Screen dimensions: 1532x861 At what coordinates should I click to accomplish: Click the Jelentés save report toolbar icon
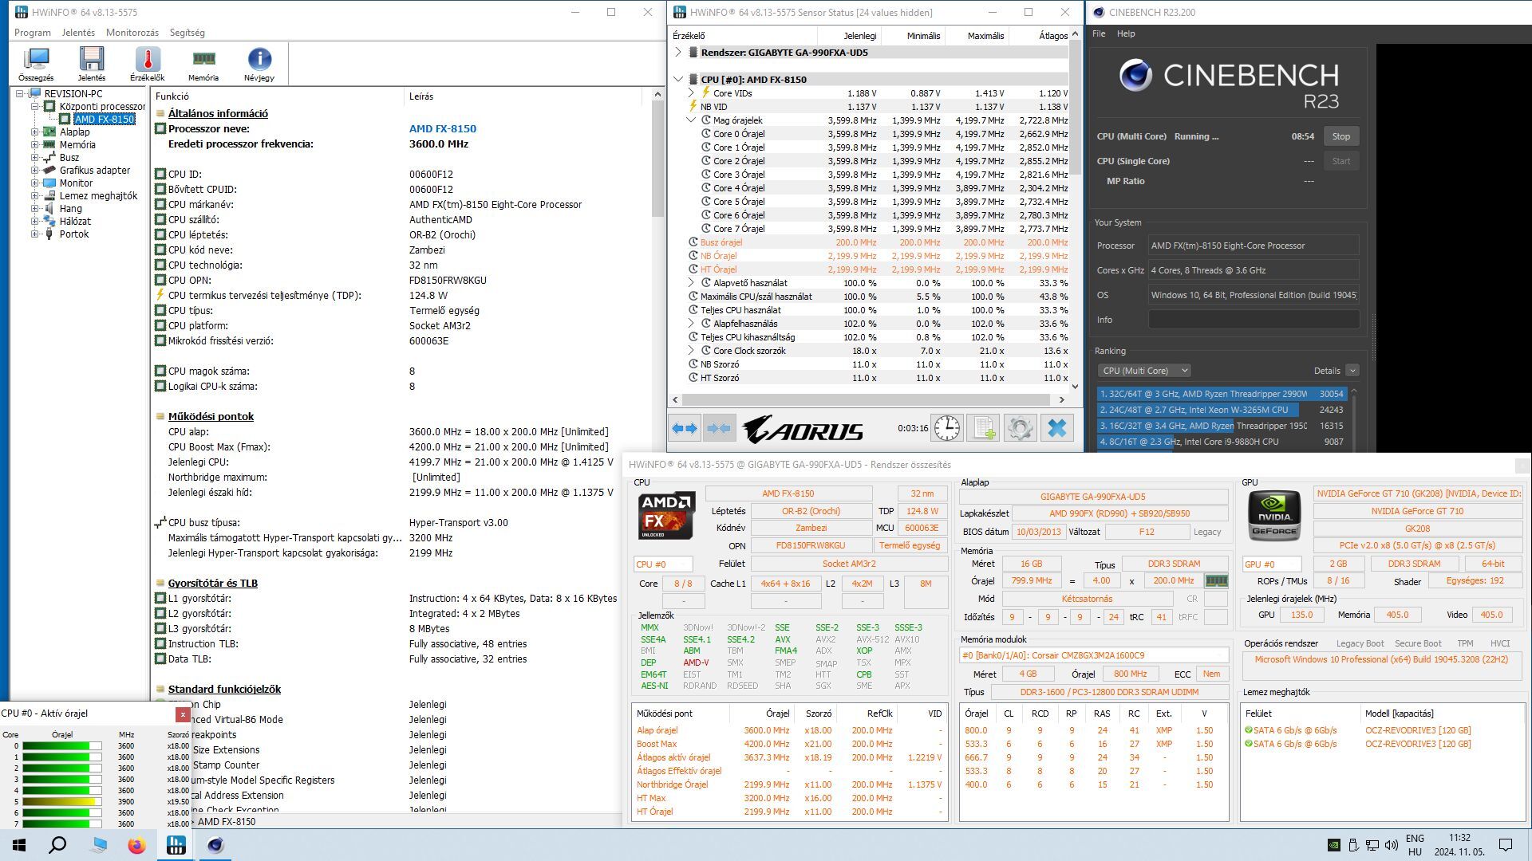pos(92,65)
